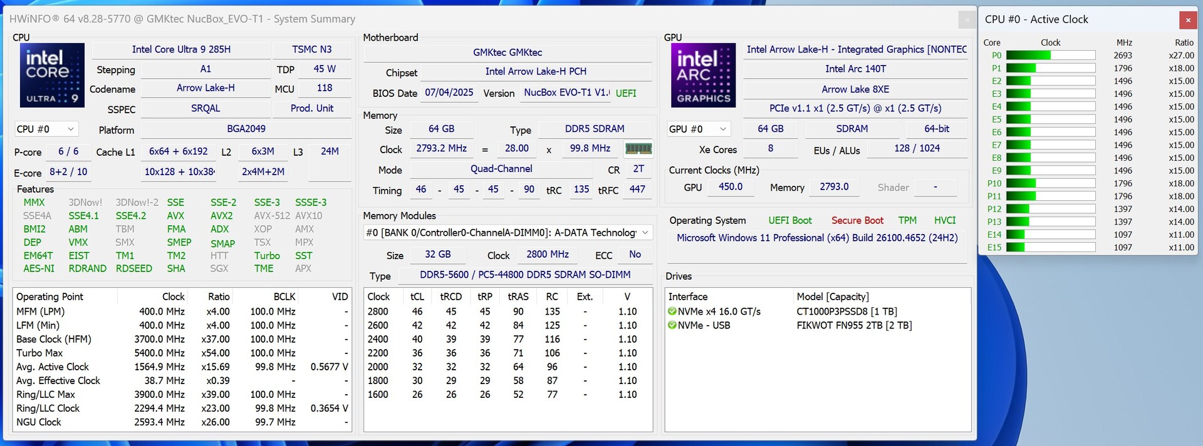Open the GPU #0 selector dropdown

tap(699, 129)
